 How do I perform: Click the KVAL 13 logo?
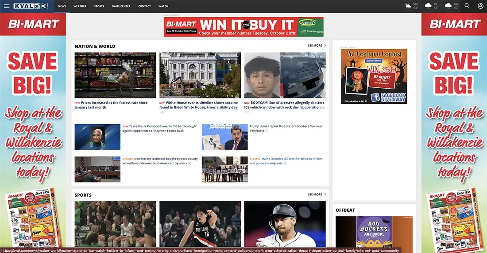(x=31, y=6)
